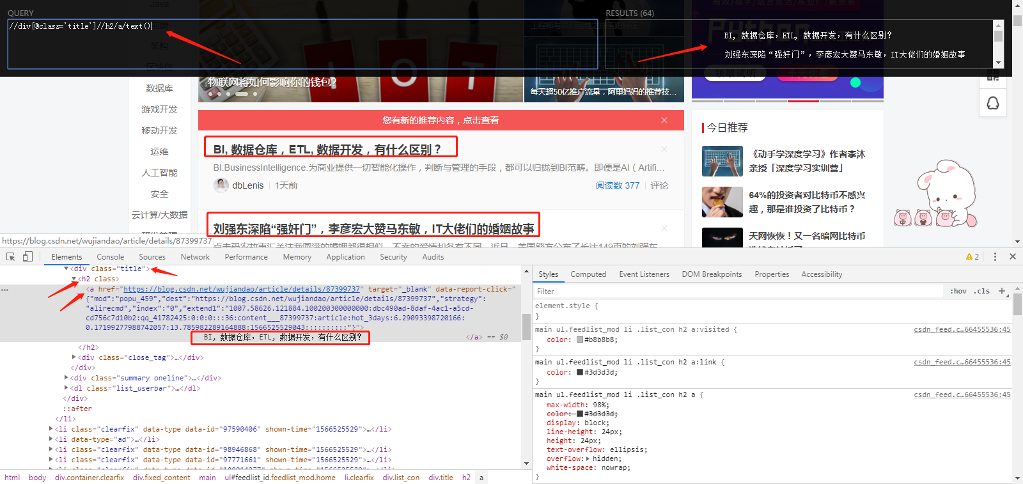Expand the overflow property shorthand triangle
This screenshot has height=484, width=1023.
click(x=588, y=458)
